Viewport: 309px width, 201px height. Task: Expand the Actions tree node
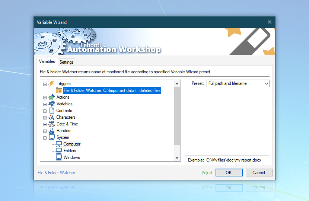coord(45,98)
